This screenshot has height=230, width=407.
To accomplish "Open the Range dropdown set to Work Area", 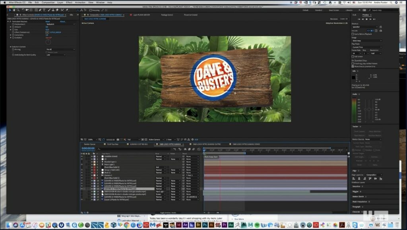I will coord(367,41).
